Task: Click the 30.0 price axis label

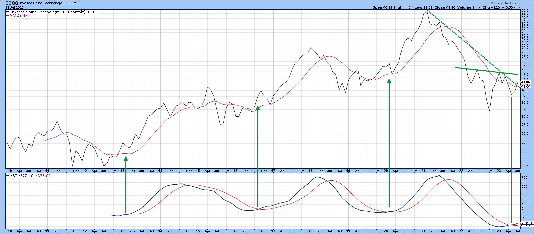Action: 524,116
